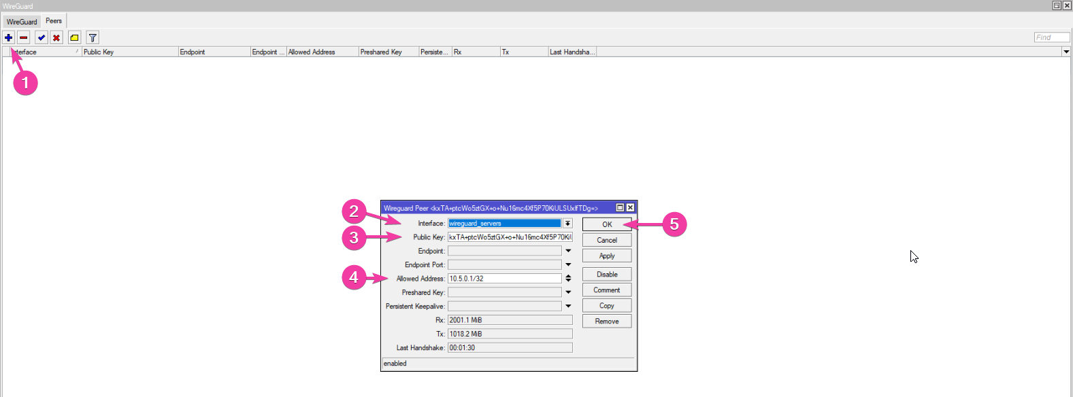This screenshot has height=397, width=1073.
Task: Expand the Endpoint field arrow
Action: (x=568, y=251)
